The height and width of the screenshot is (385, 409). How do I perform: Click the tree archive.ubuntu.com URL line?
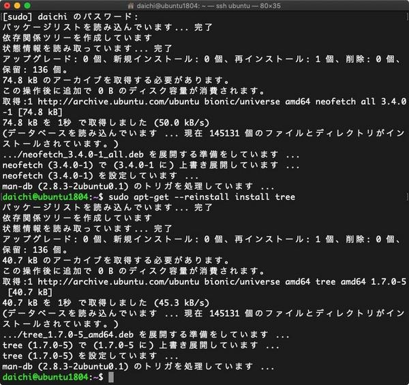coord(204,281)
